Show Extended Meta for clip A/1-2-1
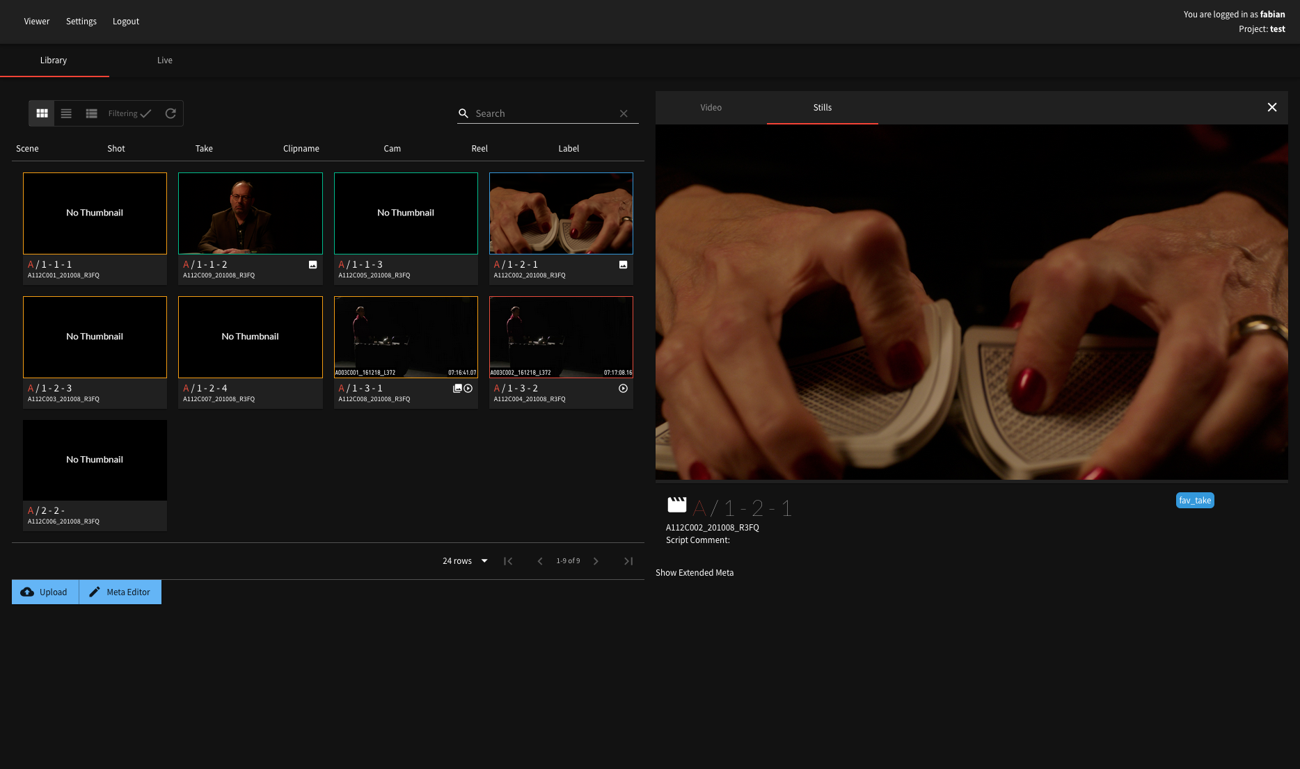Screen dimensions: 1300x769 pyautogui.click(x=694, y=572)
